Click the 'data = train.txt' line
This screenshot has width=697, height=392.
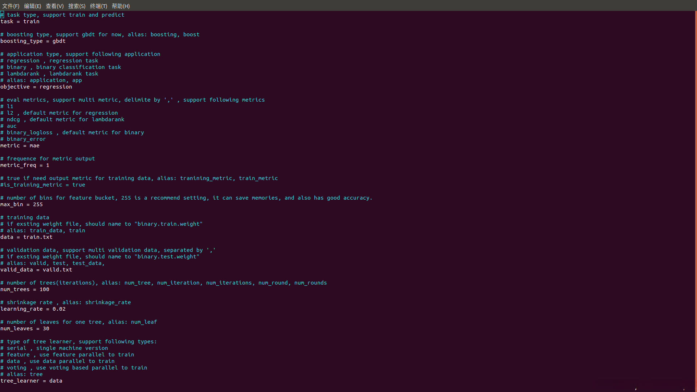click(x=27, y=237)
